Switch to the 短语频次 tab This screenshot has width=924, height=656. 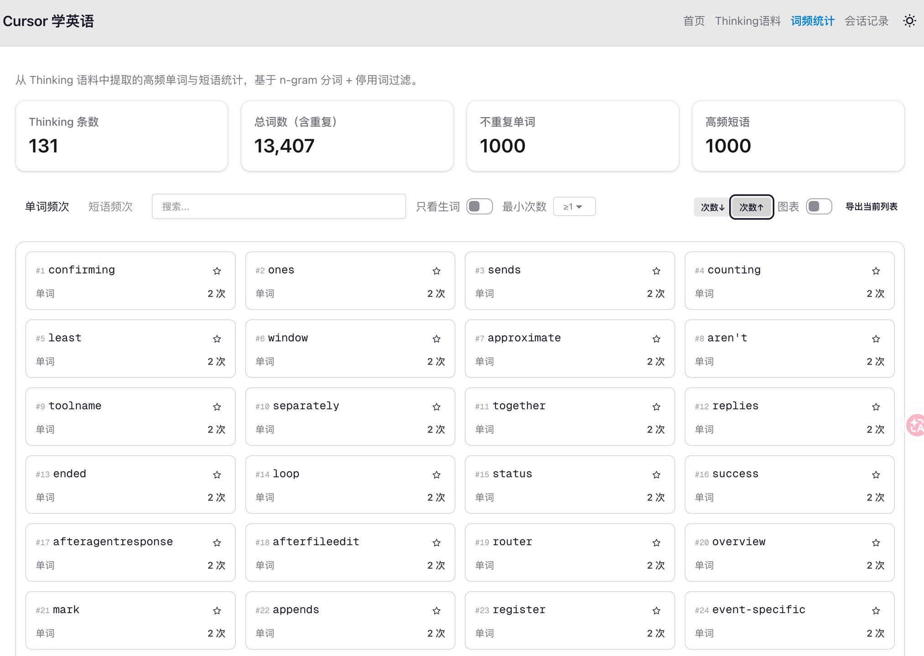[x=110, y=207]
